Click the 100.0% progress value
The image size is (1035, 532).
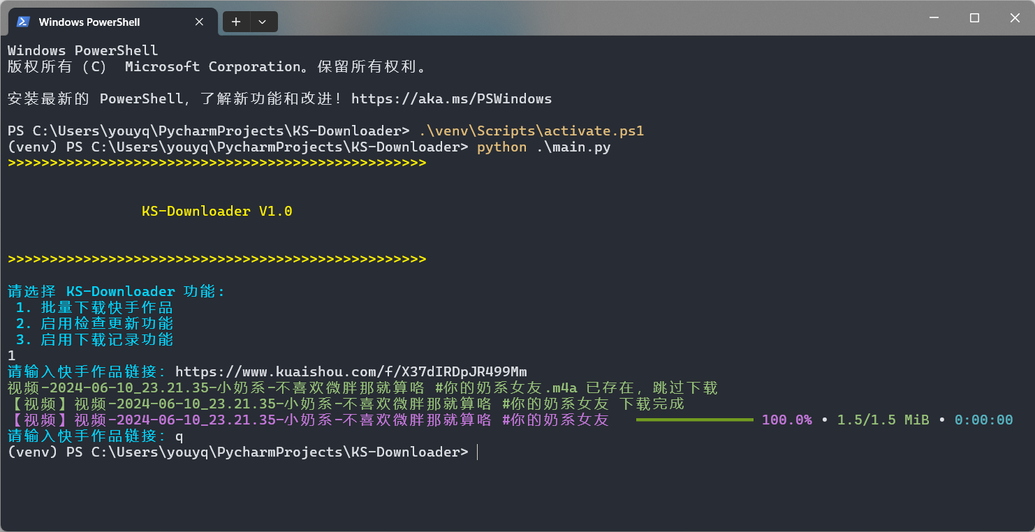pos(787,420)
